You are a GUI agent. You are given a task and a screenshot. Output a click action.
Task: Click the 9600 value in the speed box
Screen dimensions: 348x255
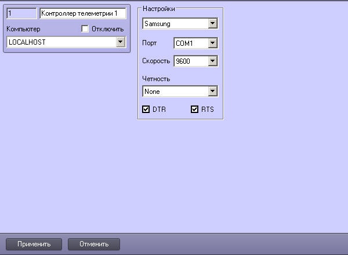(x=183, y=60)
